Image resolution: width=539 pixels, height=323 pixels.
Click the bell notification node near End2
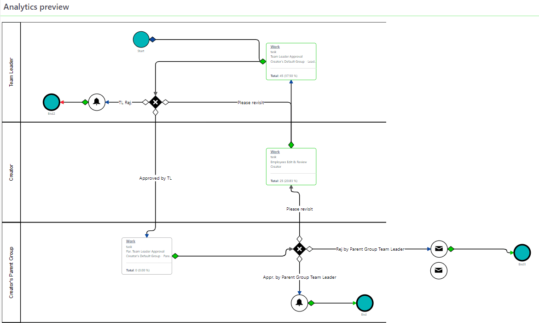(x=97, y=102)
